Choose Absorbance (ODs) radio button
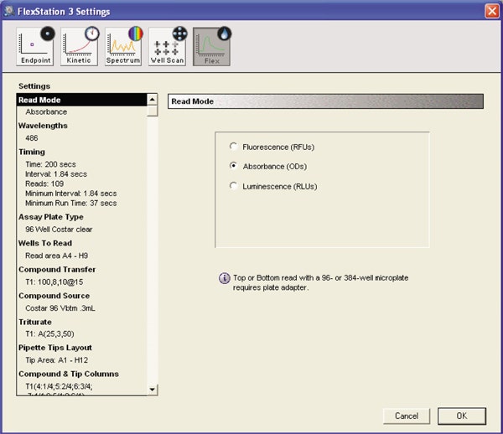 [233, 166]
